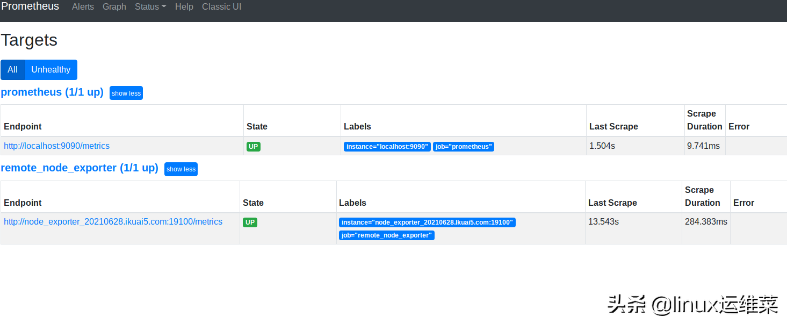Image resolution: width=787 pixels, height=324 pixels.
Task: Expand the Status dropdown menu
Action: click(150, 7)
